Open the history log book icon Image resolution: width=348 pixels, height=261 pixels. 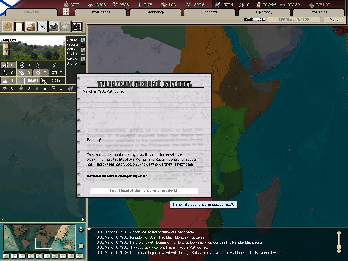(19, 27)
